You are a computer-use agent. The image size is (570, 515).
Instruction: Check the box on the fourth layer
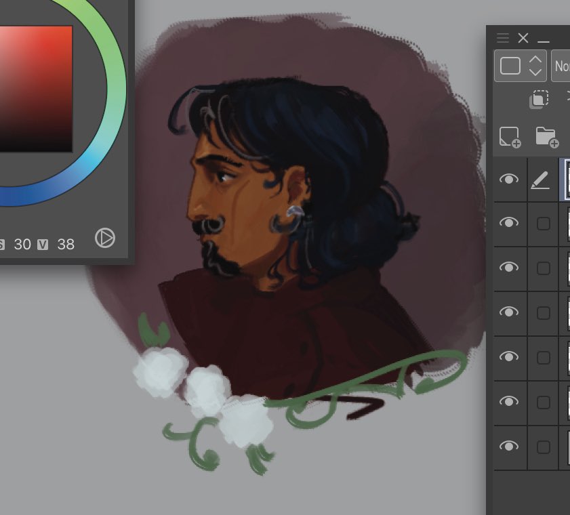[542, 312]
